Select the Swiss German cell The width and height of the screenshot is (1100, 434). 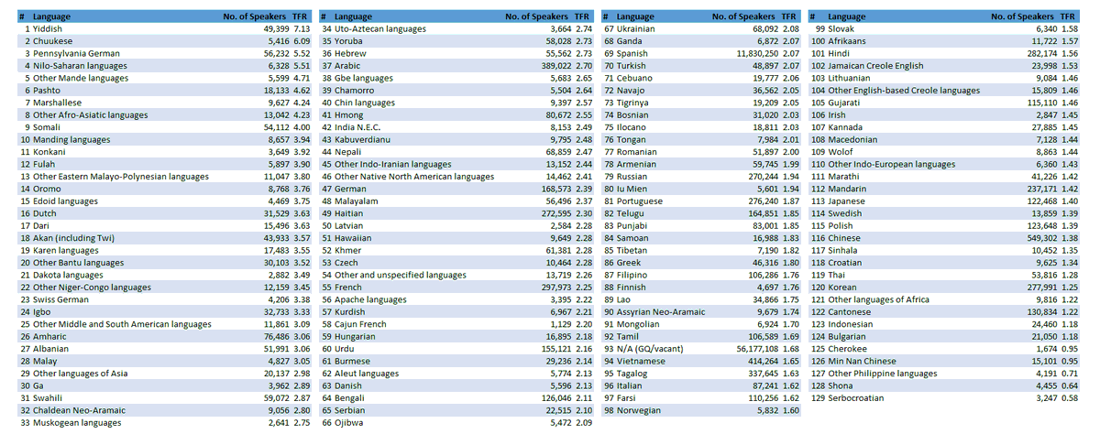pos(61,298)
